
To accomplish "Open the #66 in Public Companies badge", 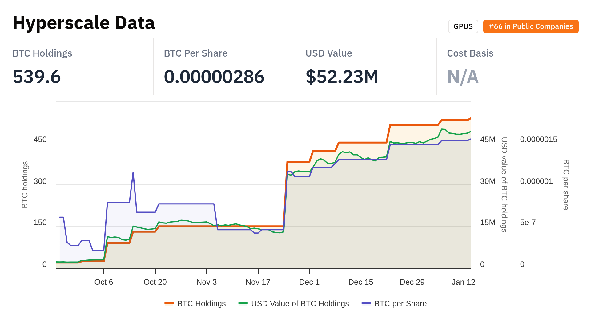I will [531, 26].
